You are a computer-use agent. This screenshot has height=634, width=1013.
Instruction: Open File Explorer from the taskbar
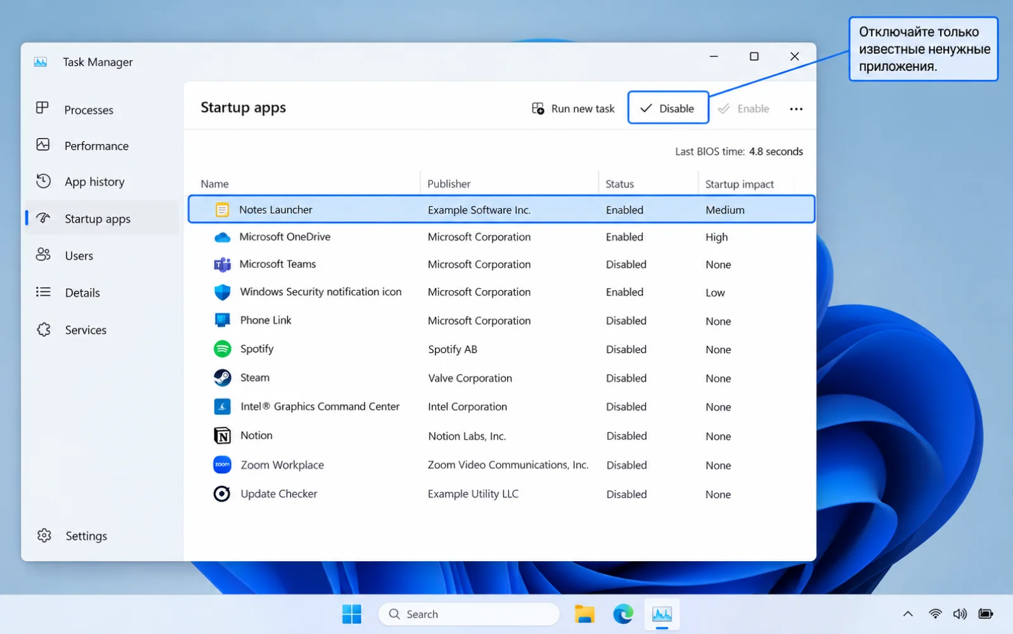584,614
